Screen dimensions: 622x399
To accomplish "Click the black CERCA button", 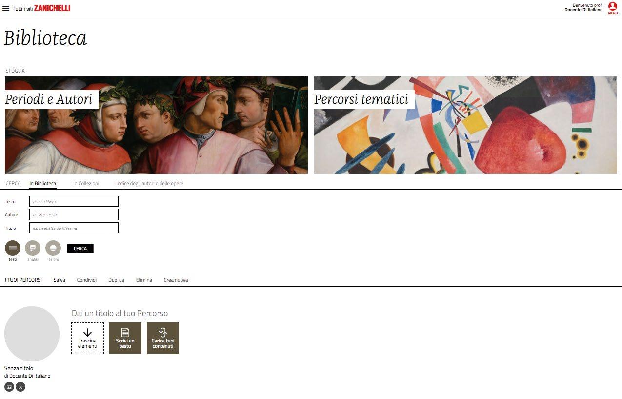I will click(80, 248).
